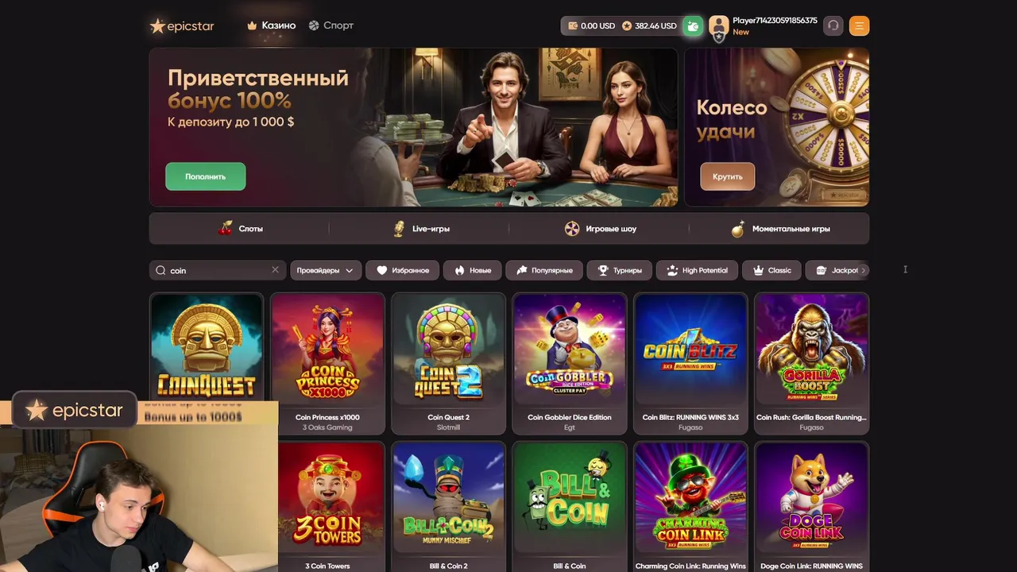Open the Слоты category tab

pyautogui.click(x=240, y=229)
